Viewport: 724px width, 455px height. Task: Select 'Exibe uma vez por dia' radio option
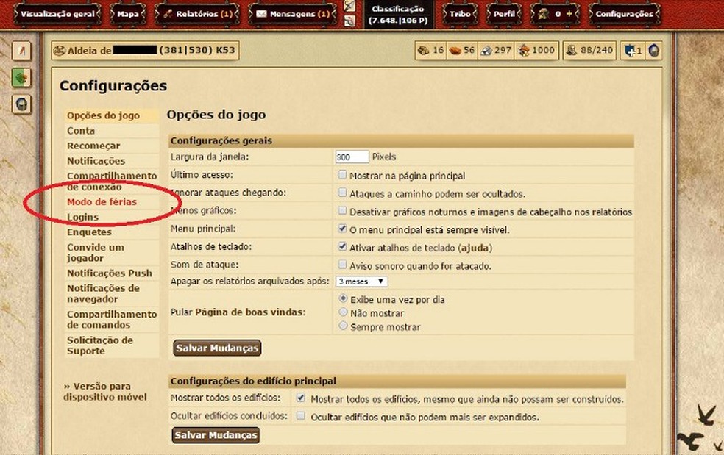tap(343, 298)
